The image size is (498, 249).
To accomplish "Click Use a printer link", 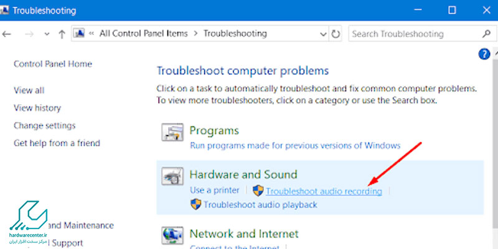I will coord(214,190).
